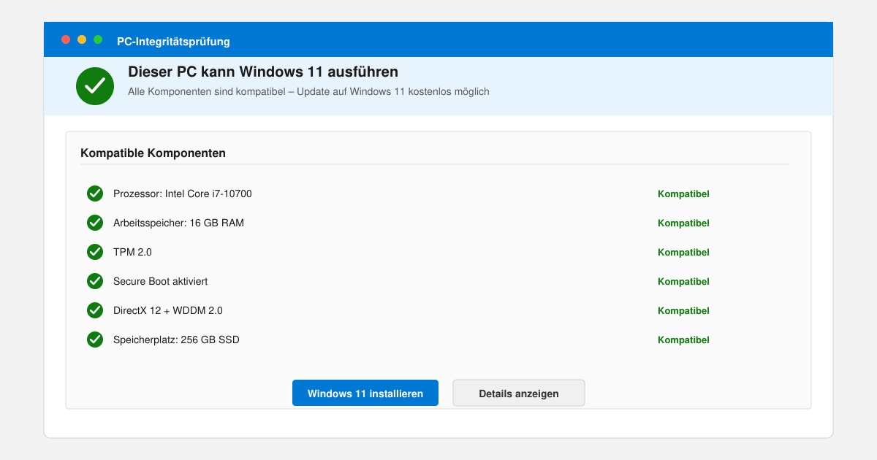Close the window with the red button
Image resolution: width=877 pixels, height=460 pixels.
[x=66, y=39]
